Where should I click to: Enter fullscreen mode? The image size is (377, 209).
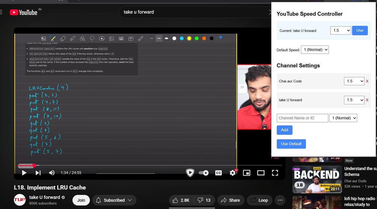[x=275, y=173]
